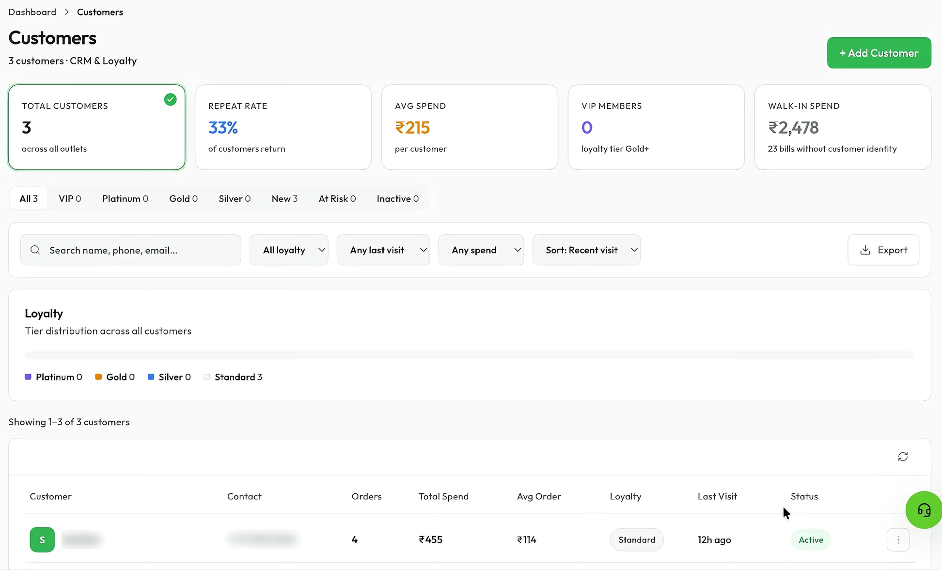Switch to the Platinum 0 tab

tap(125, 198)
